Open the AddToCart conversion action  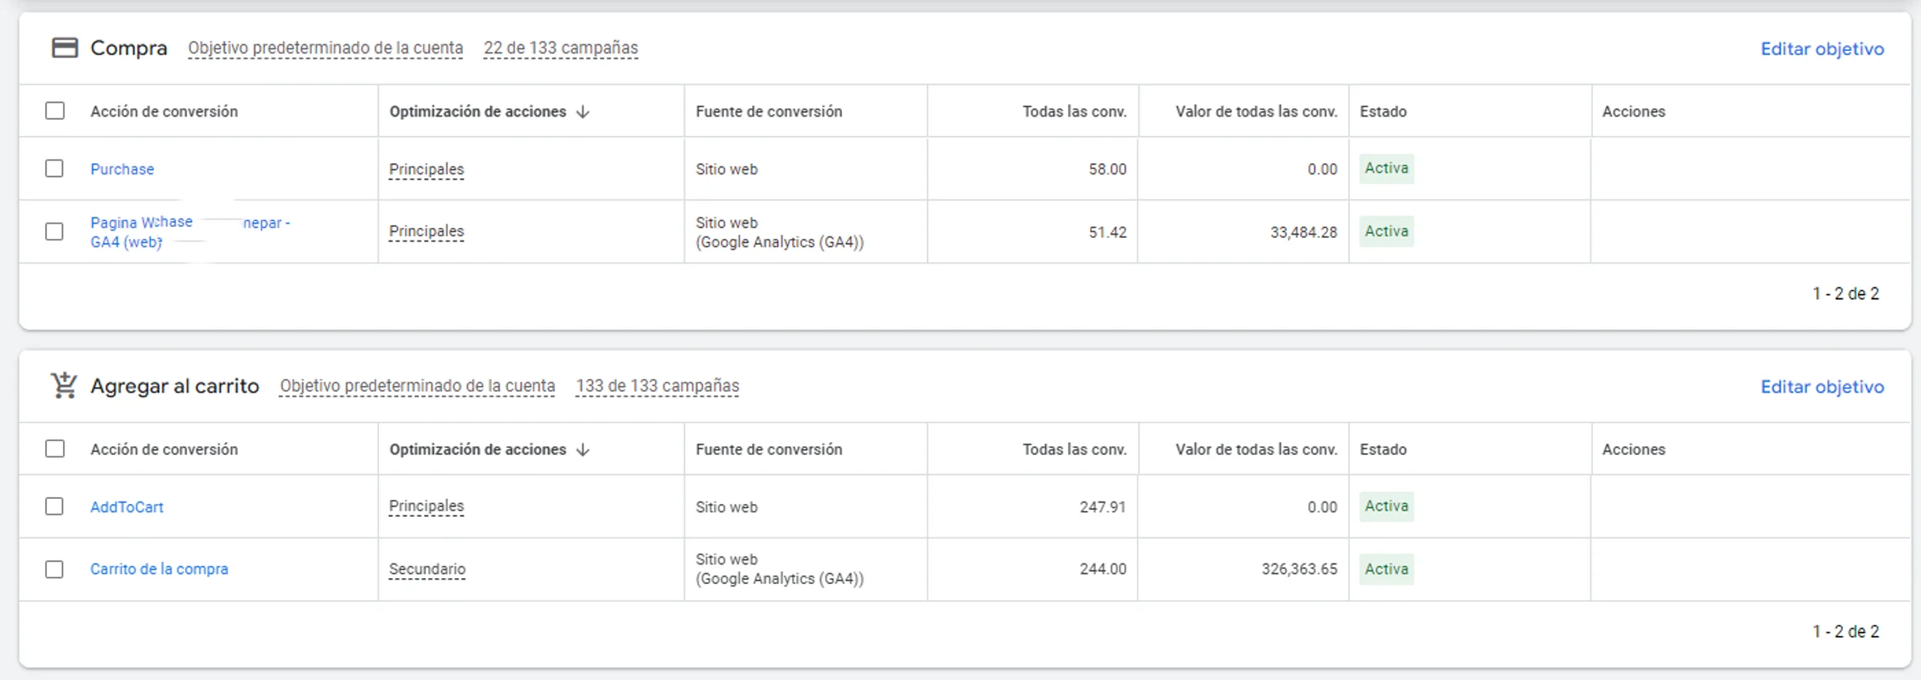point(125,506)
